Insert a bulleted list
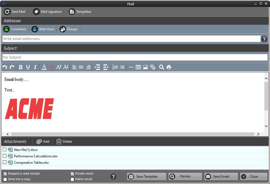Screen dimensions: 270x184 (122, 67)
